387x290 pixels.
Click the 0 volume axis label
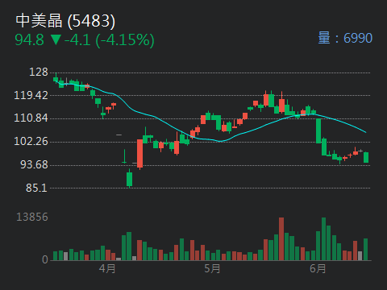45,259
